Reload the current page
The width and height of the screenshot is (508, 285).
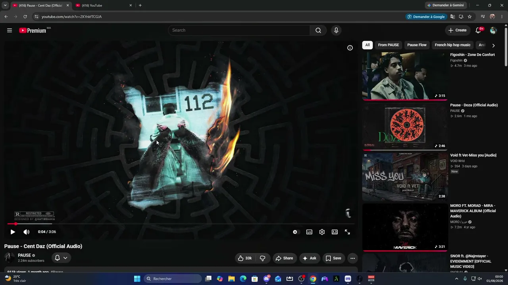coord(25,17)
